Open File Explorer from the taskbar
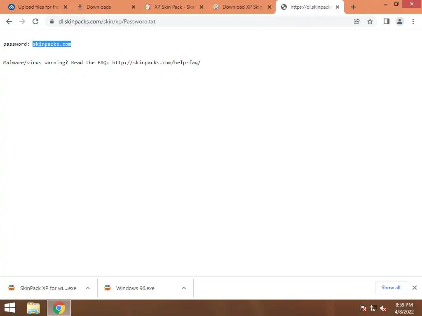Screen dimensions: 422x316 33,308
